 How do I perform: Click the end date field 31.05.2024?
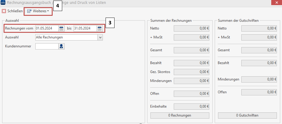point(85,28)
